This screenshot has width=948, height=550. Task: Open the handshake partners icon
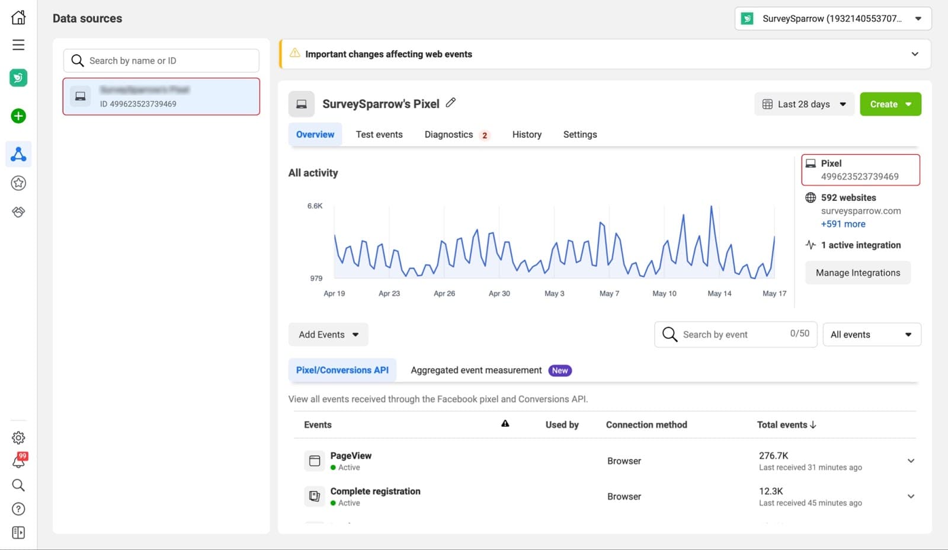pyautogui.click(x=18, y=212)
